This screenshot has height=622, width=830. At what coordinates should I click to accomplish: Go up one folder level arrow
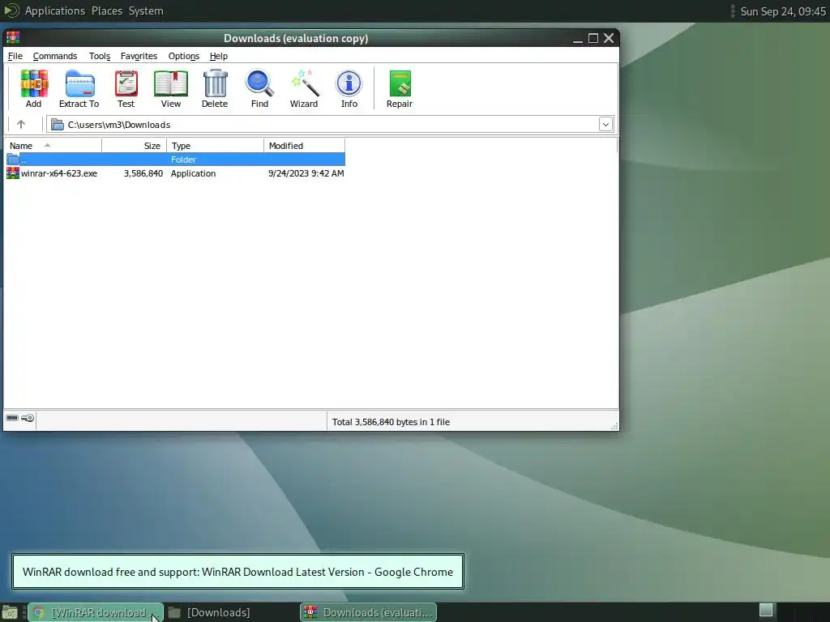click(20, 124)
